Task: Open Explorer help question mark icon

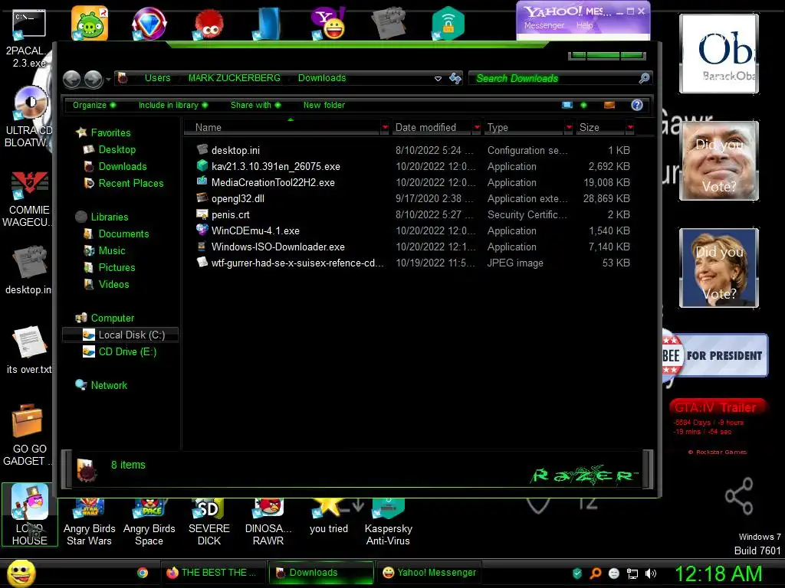Action: tap(637, 105)
